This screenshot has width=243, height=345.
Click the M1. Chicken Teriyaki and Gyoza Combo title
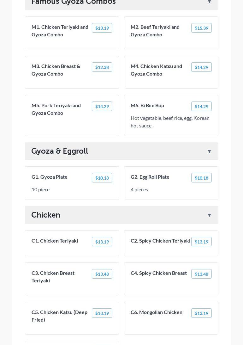[x=60, y=31]
